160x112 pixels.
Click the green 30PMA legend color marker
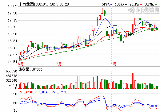click(156, 4)
